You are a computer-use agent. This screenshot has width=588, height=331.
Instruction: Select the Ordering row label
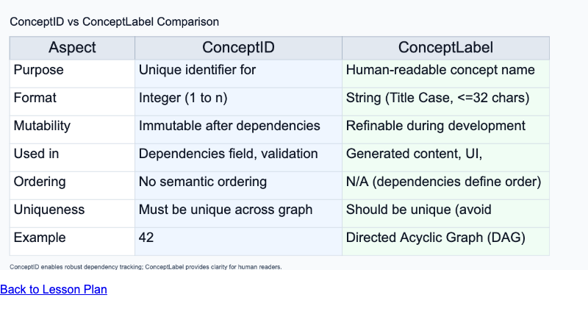coord(40,182)
